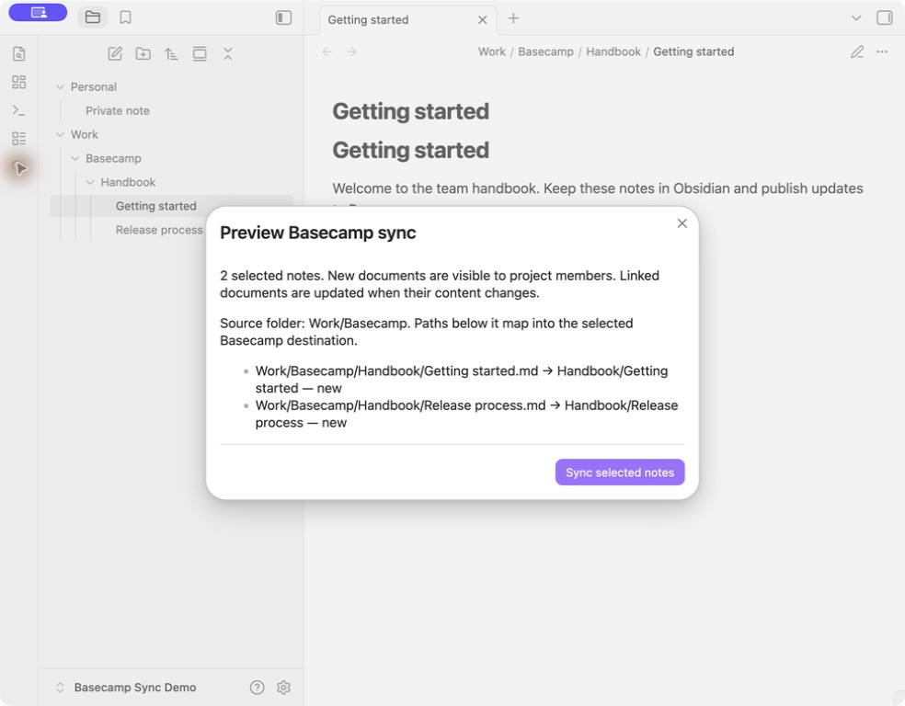Screen dimensions: 905x706
Task: Navigate back arrow in note header
Action: coord(327,51)
